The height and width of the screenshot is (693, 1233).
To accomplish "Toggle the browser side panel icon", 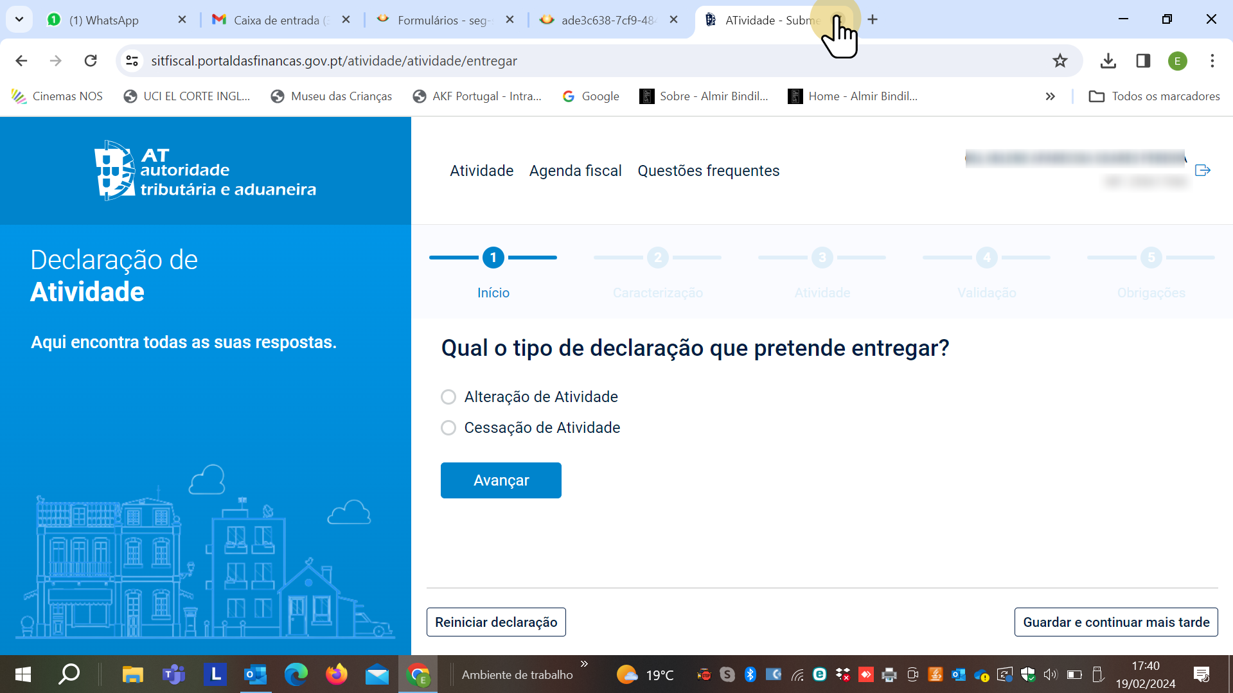I will pos(1143,61).
